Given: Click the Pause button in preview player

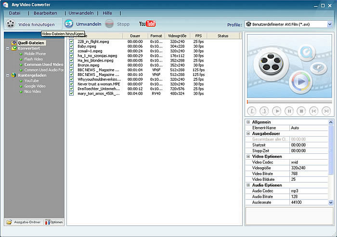Looking at the screenshot, I should (x=289, y=111).
